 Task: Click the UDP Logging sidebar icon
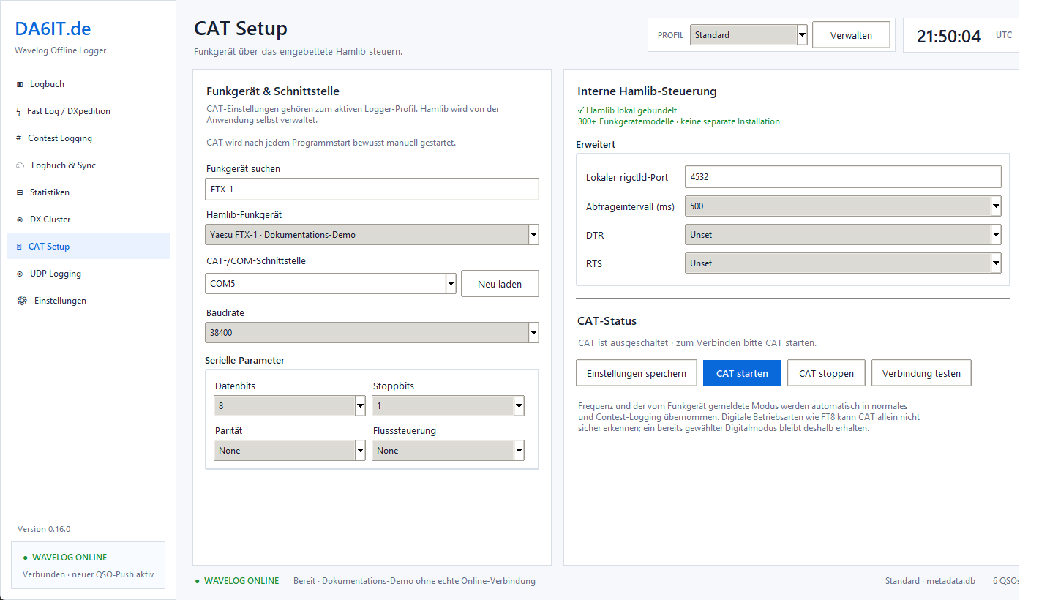20,274
